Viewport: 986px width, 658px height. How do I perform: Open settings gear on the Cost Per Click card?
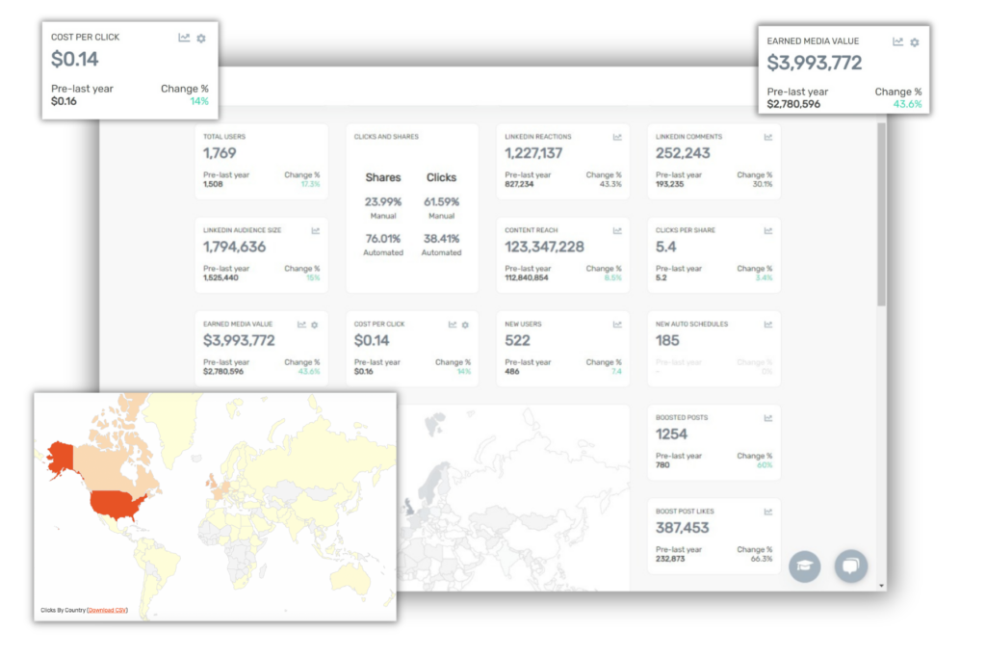(x=202, y=38)
